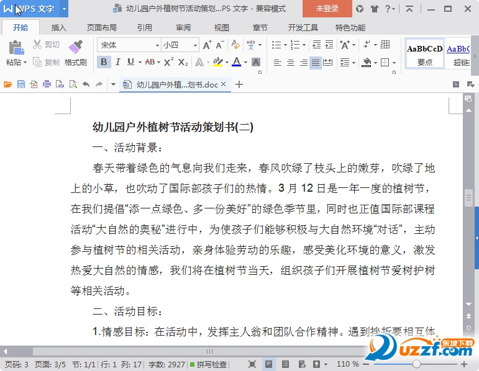Apply yellow highlight color
Image resolution: width=479 pixels, height=371 pixels.
[x=218, y=62]
